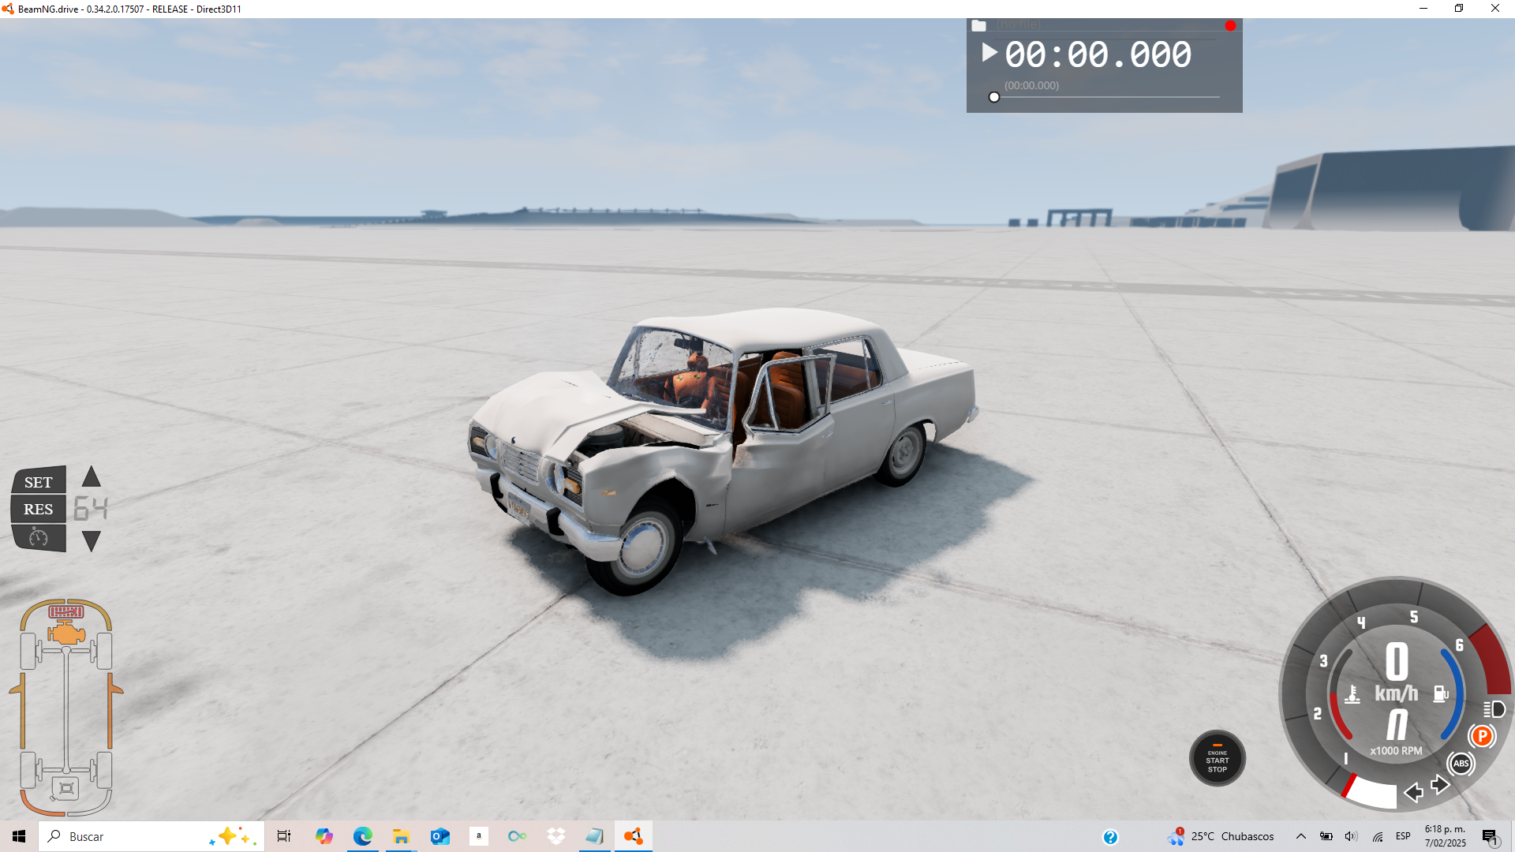Click the left turn signal arrow
Screen dimensions: 1515x852
(x=1414, y=792)
